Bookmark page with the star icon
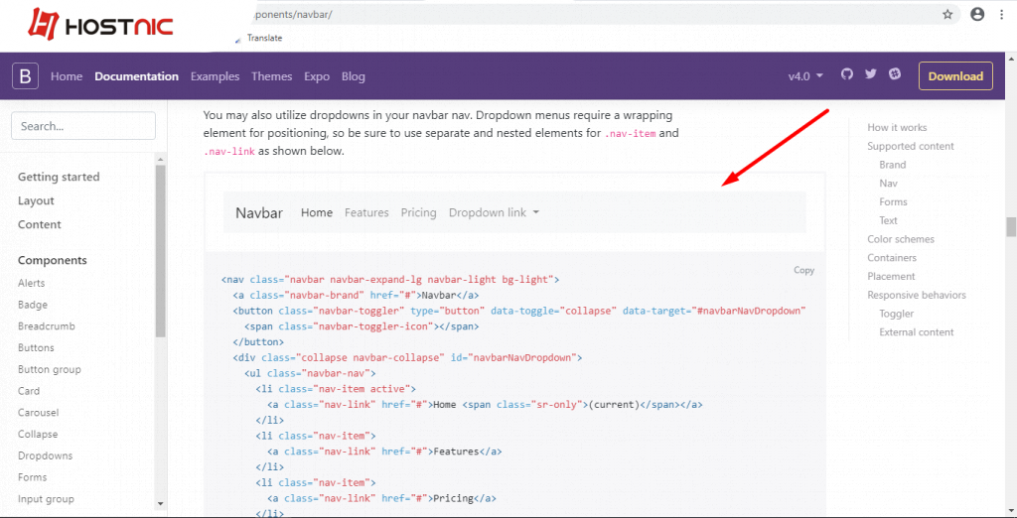The height and width of the screenshot is (518, 1017). tap(947, 15)
